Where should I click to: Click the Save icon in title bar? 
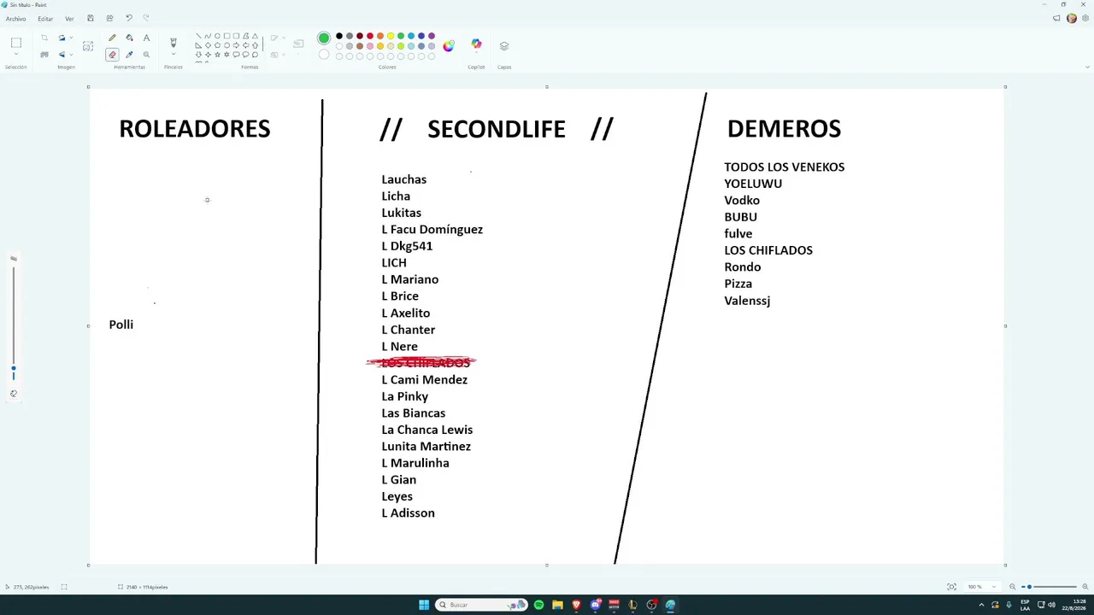click(x=91, y=18)
